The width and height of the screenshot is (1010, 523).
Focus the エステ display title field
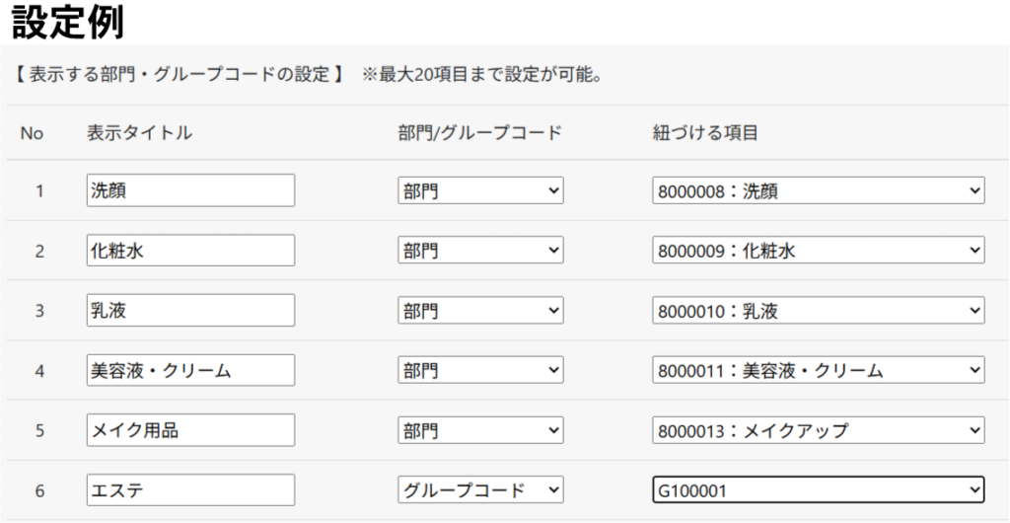190,490
